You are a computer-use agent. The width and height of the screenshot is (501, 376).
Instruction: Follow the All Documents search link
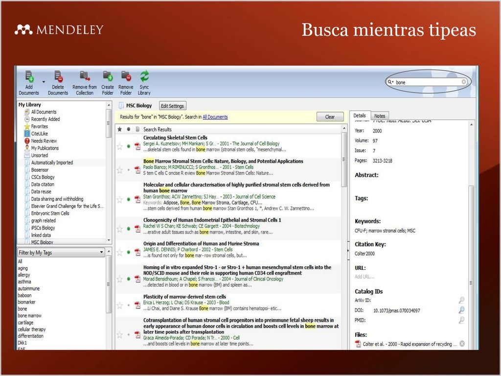pos(215,117)
